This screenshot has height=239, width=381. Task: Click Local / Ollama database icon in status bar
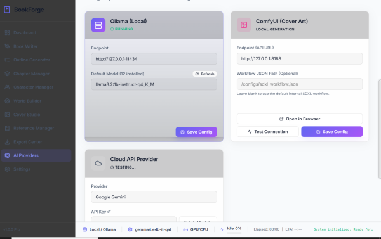point(84,229)
